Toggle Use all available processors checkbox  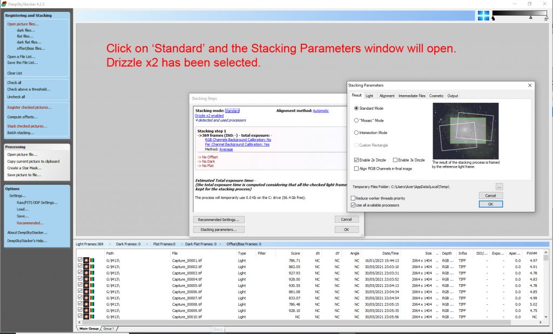(353, 205)
